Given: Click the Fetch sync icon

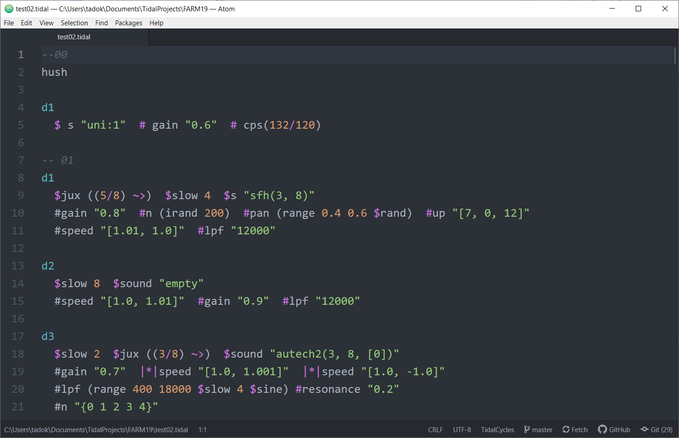Looking at the screenshot, I should point(566,429).
